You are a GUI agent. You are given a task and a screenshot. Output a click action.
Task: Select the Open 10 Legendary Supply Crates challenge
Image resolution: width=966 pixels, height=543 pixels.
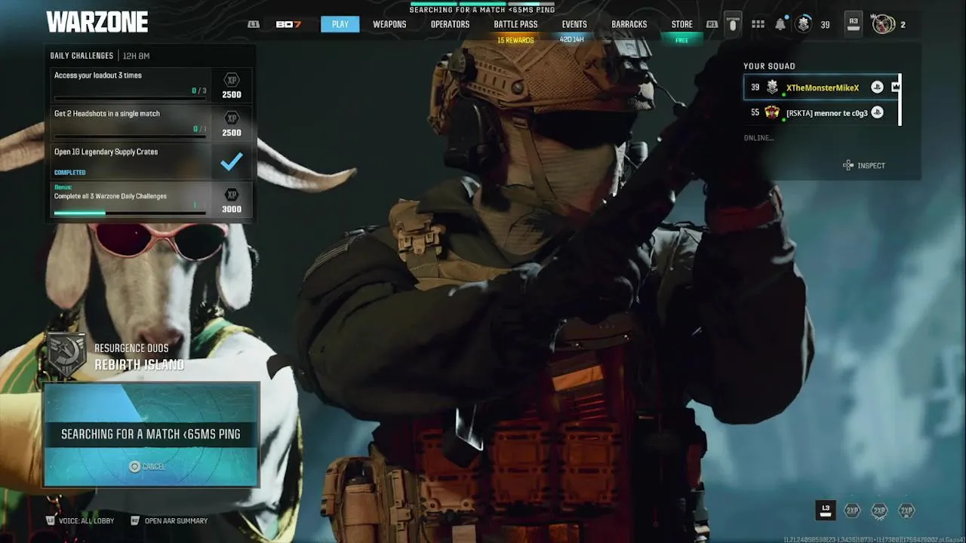coord(151,161)
